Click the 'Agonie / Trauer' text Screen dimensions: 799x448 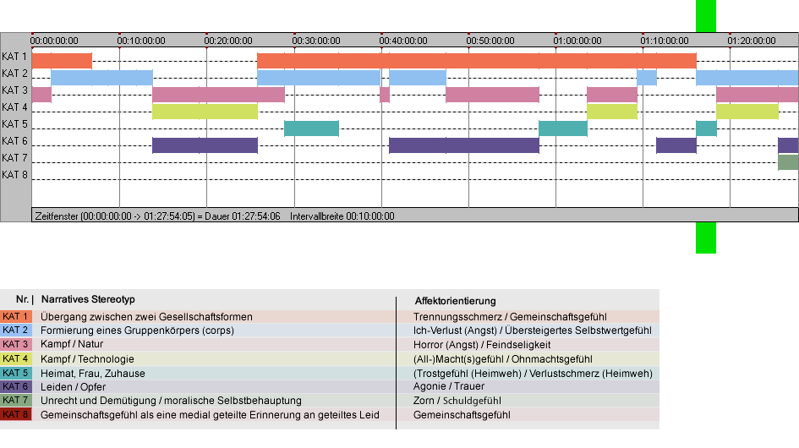click(x=448, y=386)
